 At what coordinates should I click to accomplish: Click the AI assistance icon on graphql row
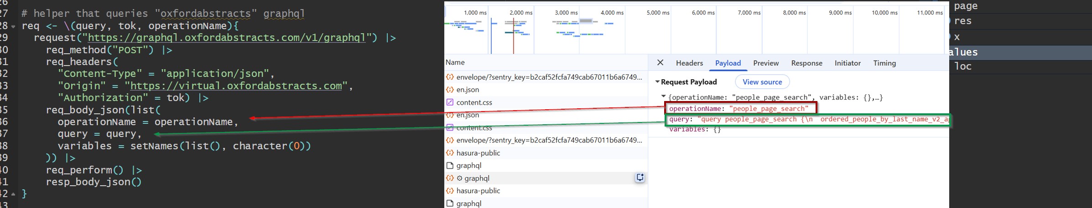tap(640, 178)
